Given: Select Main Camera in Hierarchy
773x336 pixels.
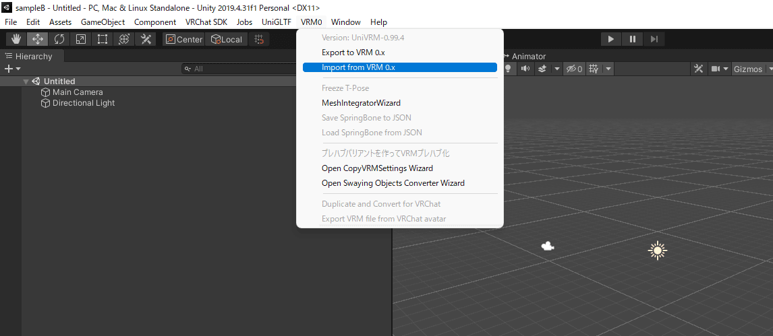Looking at the screenshot, I should coord(78,92).
